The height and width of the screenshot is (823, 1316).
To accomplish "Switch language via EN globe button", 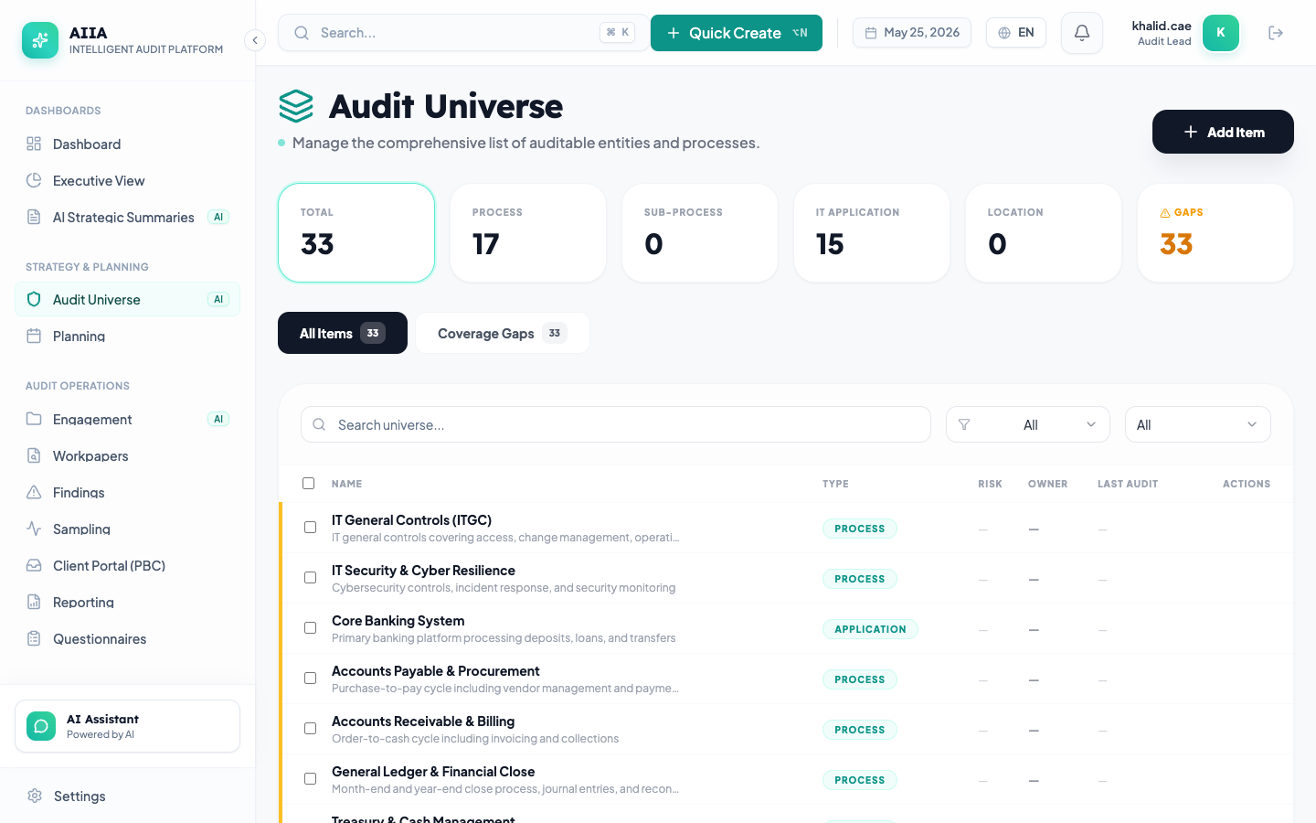I will coord(1016,33).
